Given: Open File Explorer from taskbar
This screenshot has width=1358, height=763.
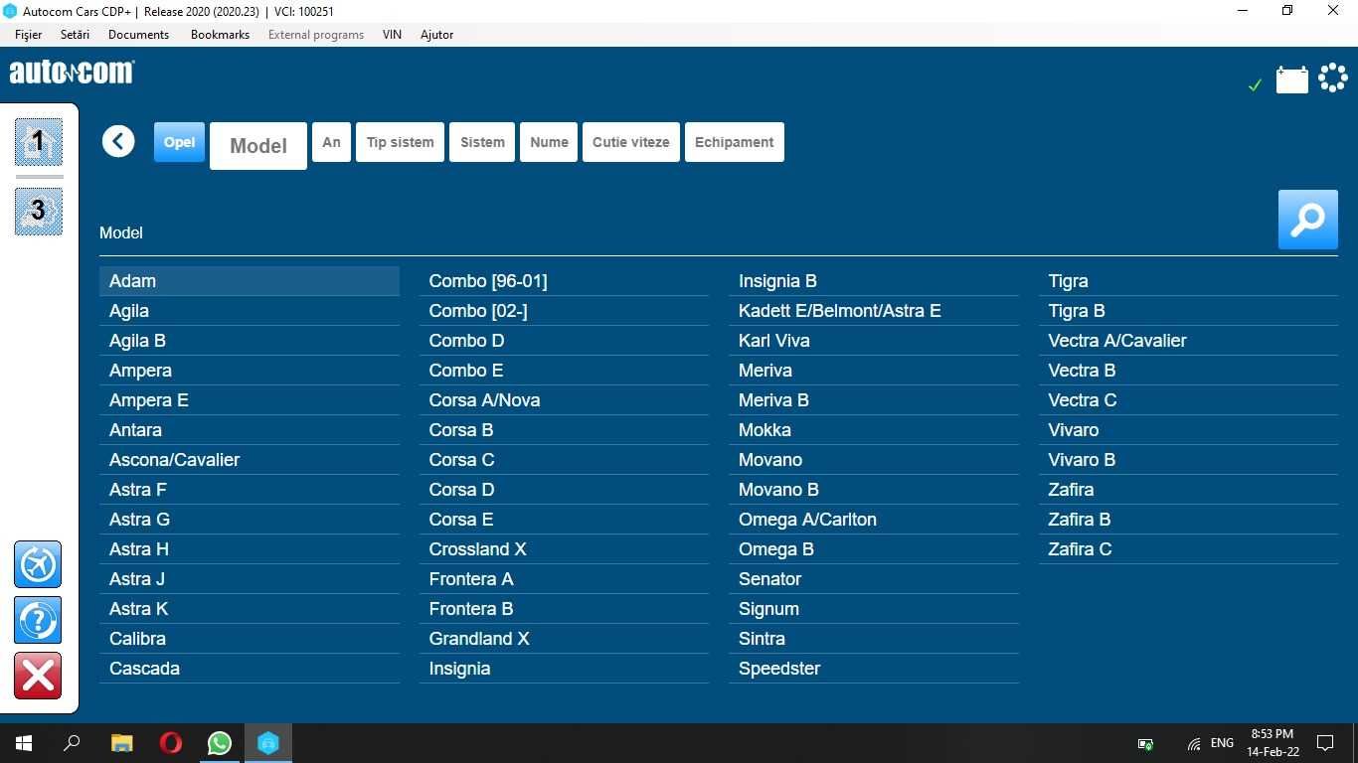Looking at the screenshot, I should point(121,743).
